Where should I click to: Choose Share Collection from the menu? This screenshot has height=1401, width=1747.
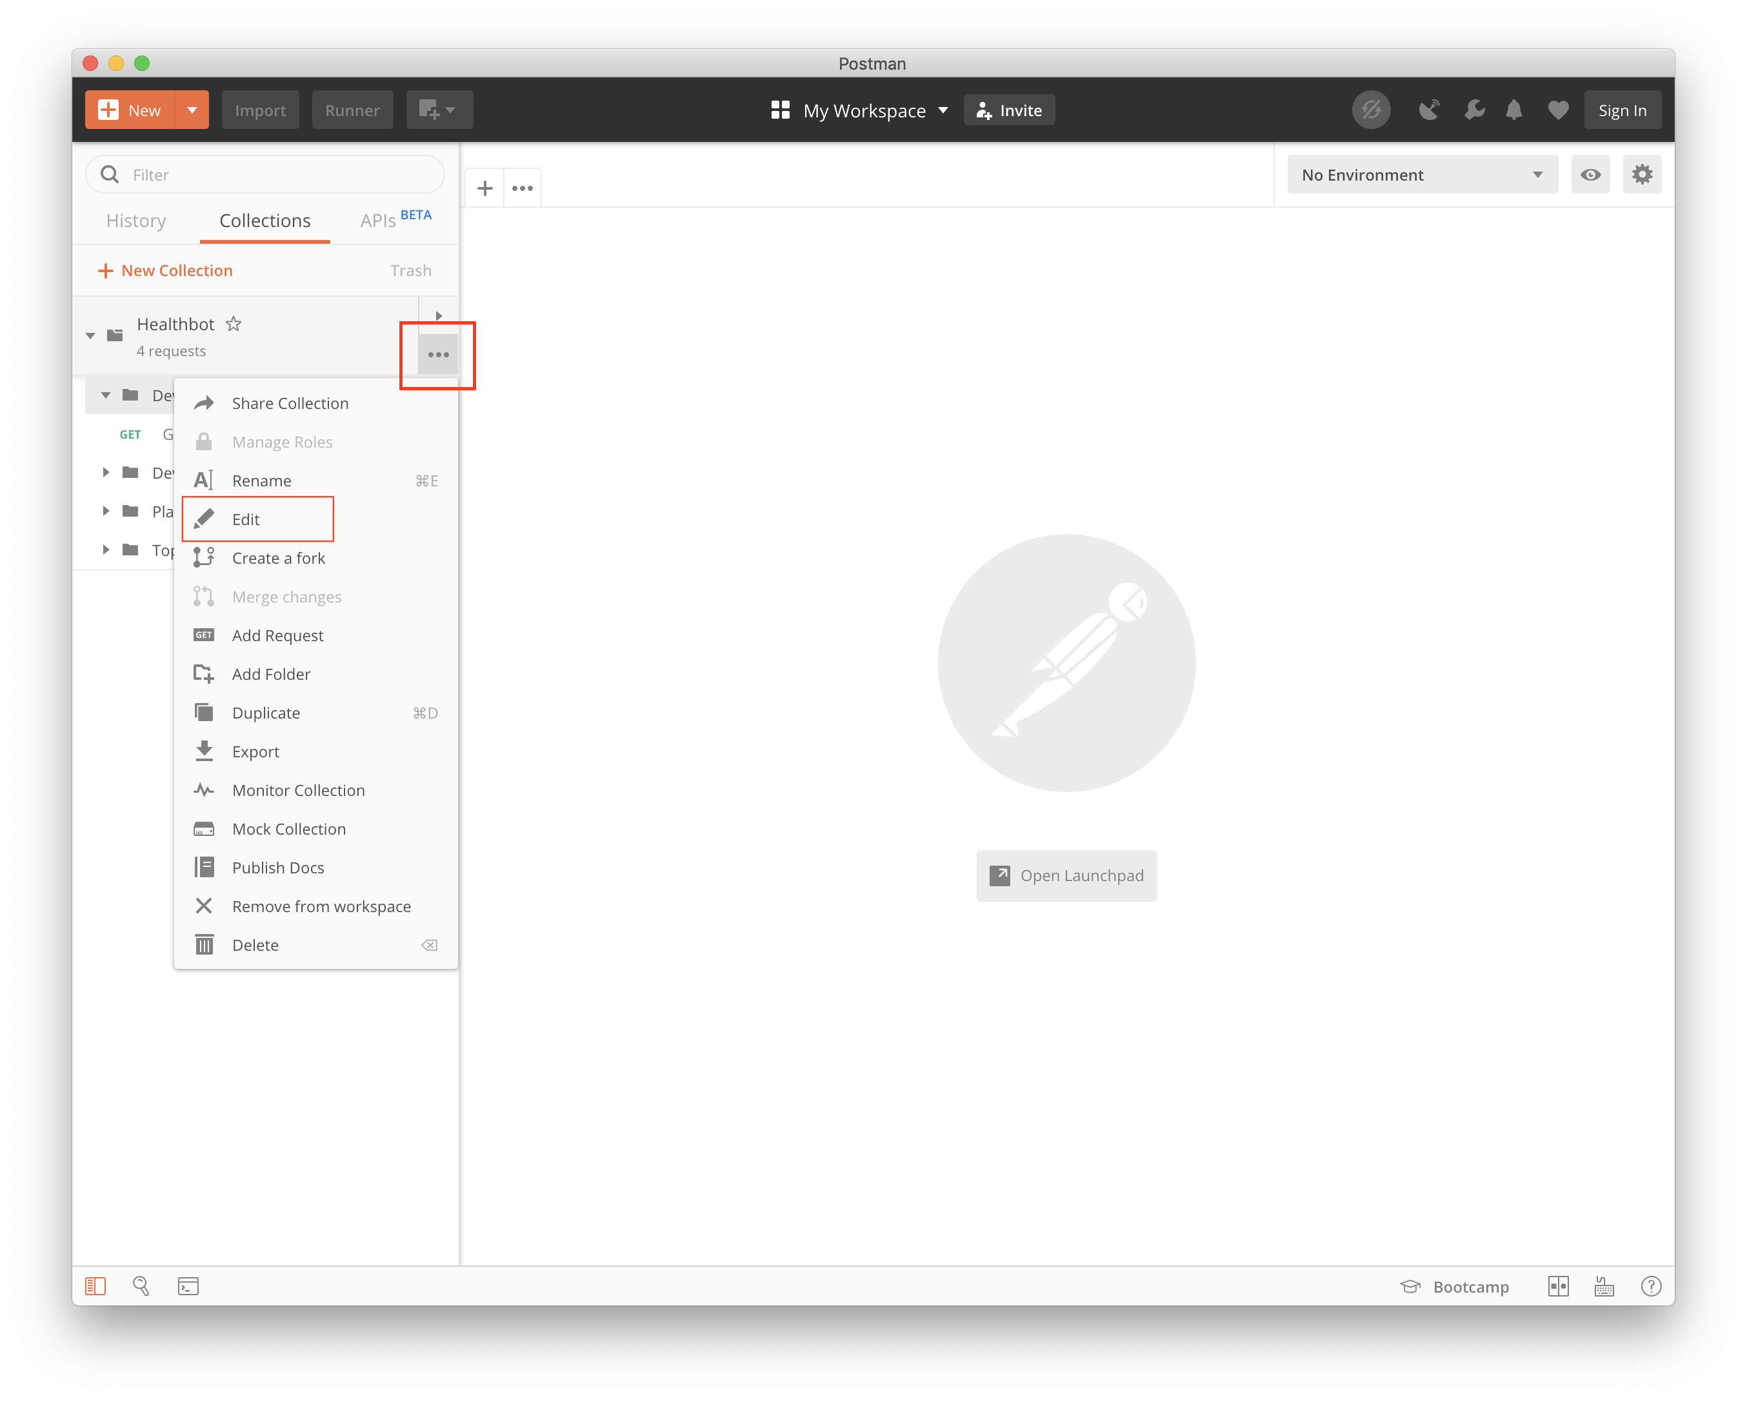[315, 404]
